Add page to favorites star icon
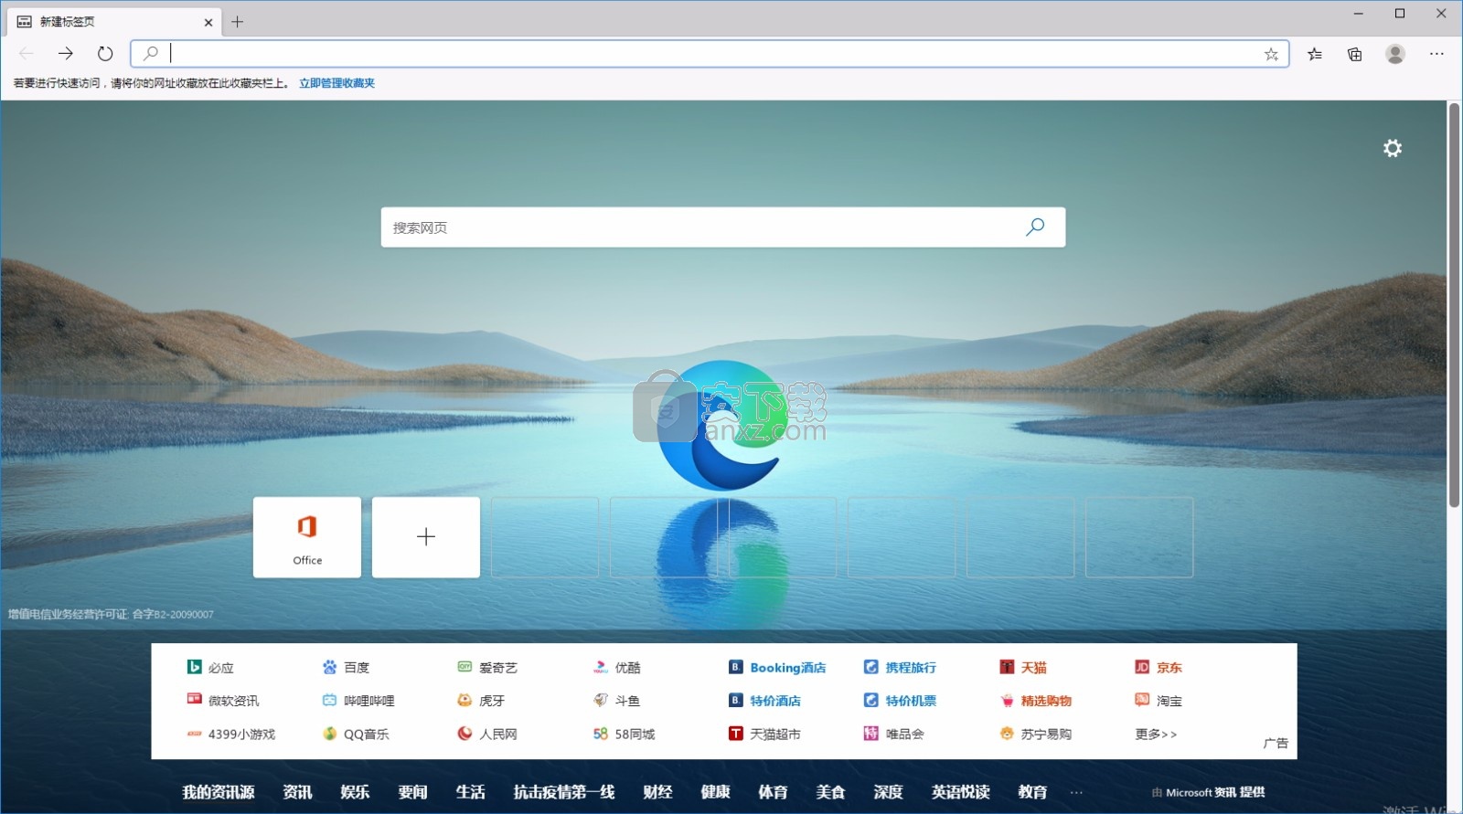Image resolution: width=1463 pixels, height=814 pixels. 1271,54
